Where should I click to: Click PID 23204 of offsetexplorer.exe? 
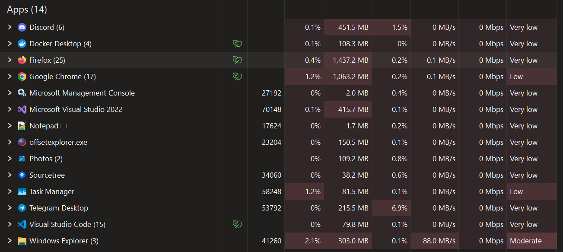pos(271,142)
